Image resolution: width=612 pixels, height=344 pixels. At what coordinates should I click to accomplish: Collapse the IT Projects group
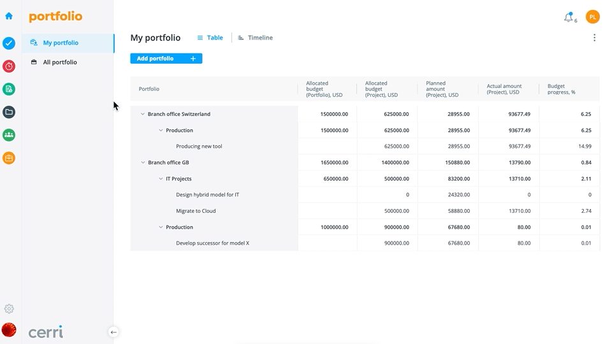161,178
